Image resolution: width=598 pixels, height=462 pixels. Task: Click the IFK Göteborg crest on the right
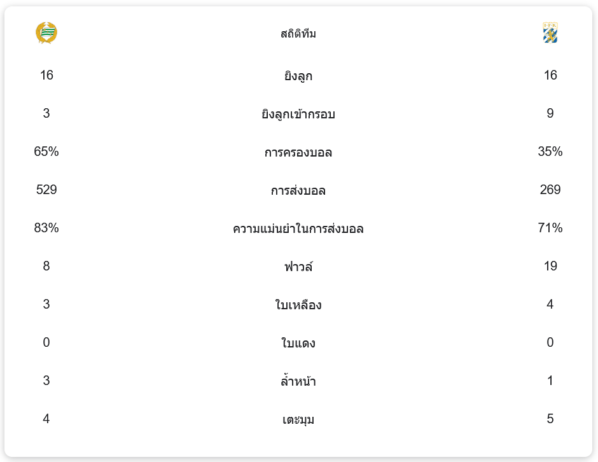550,33
